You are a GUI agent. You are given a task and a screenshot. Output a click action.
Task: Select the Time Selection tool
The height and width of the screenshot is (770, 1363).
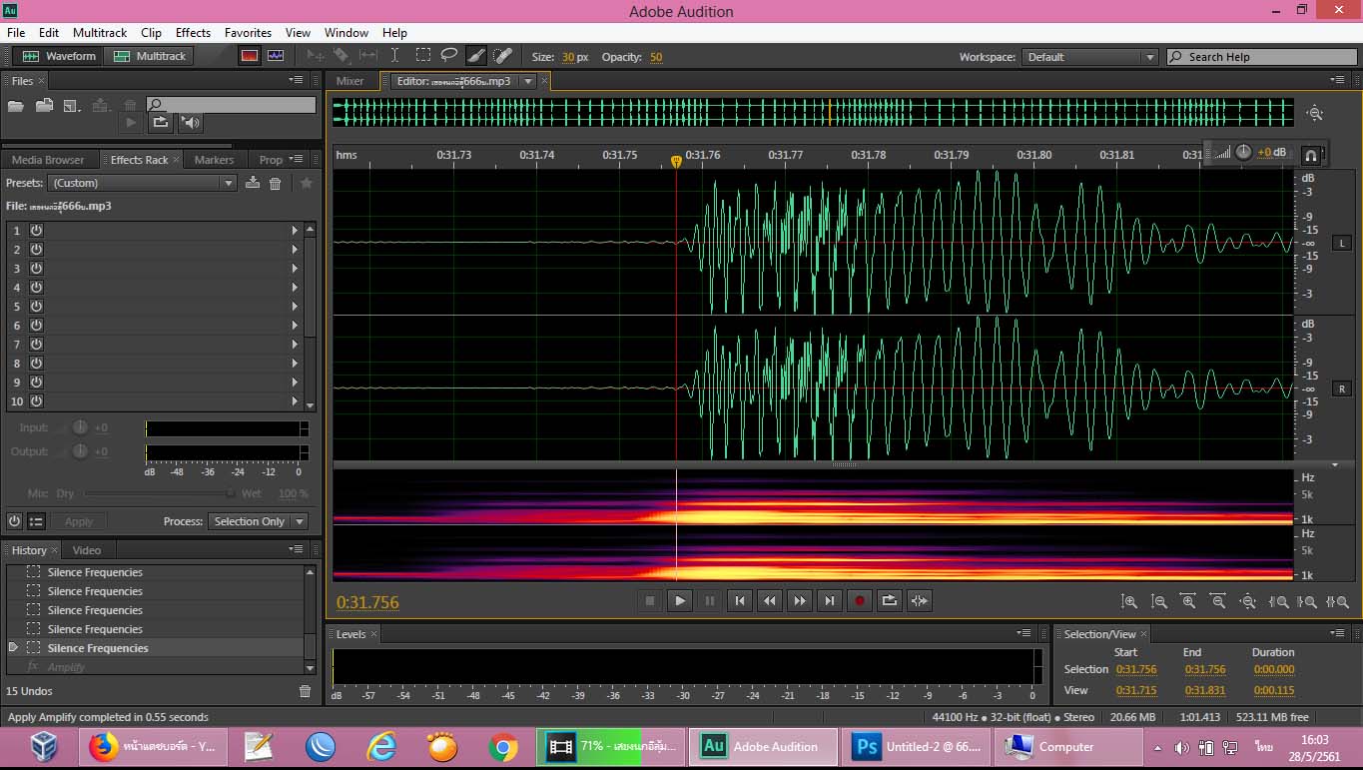pyautogui.click(x=394, y=56)
